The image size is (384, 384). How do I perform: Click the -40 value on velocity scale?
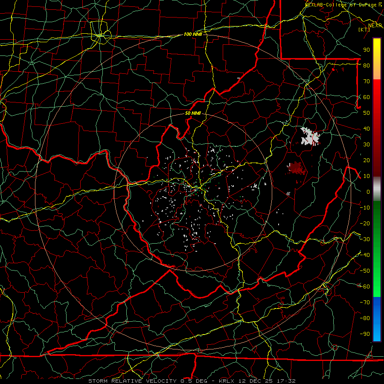(x=365, y=255)
